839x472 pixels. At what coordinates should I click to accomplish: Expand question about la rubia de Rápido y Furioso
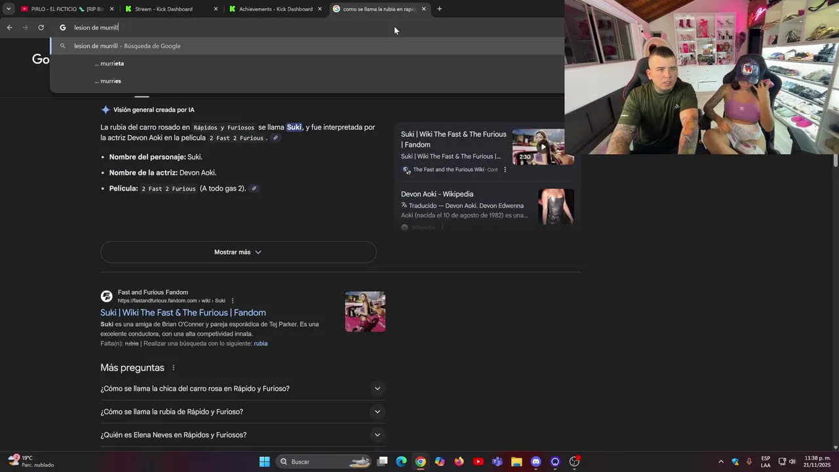(243, 412)
